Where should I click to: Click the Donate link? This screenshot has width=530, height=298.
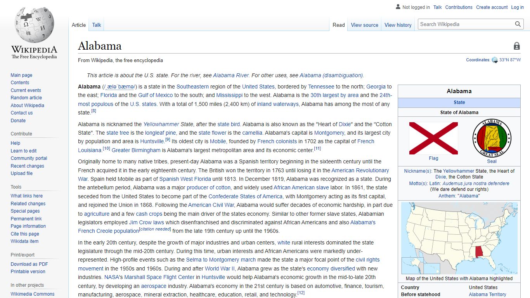(18, 121)
